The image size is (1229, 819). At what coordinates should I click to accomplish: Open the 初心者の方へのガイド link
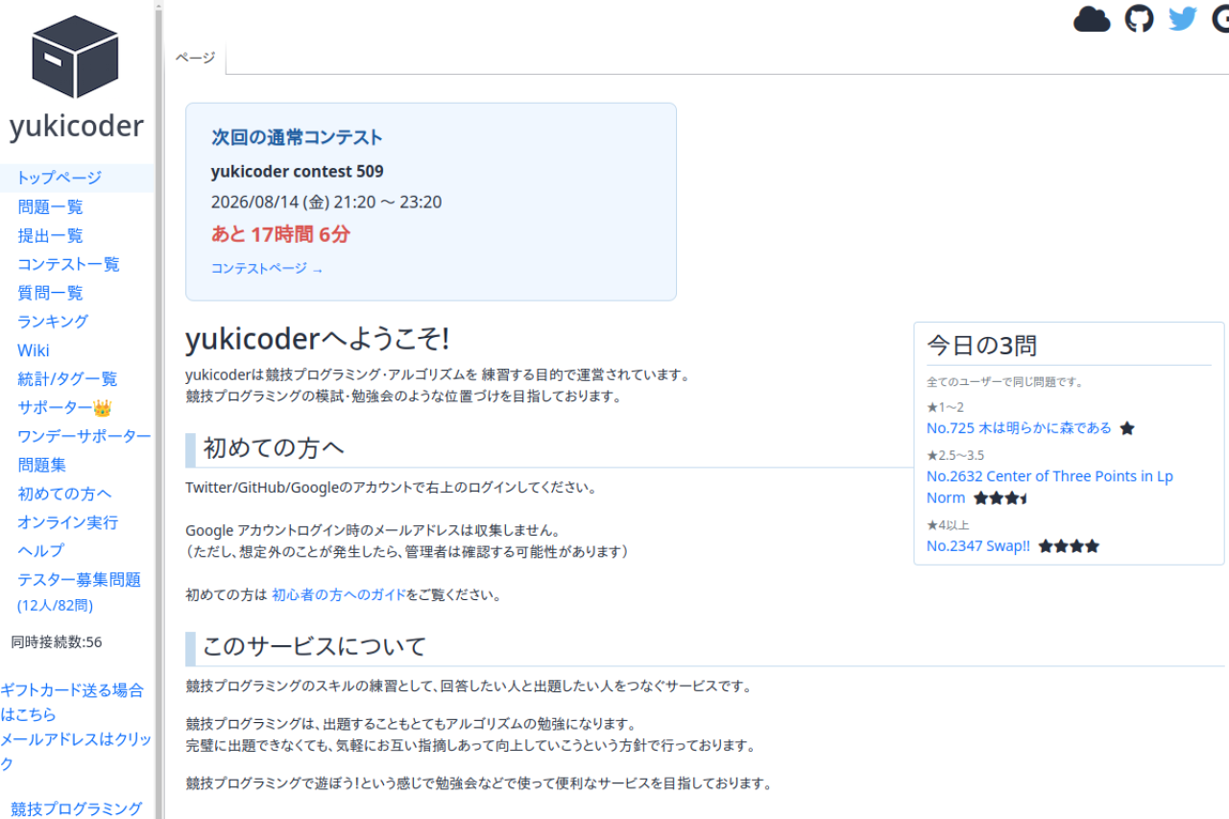coord(338,595)
